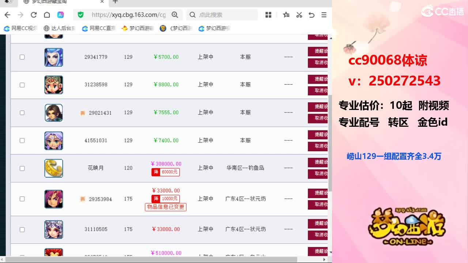This screenshot has height=263, width=468.
Task: Click the undo arrow icon in the toolbar
Action: coord(312,15)
